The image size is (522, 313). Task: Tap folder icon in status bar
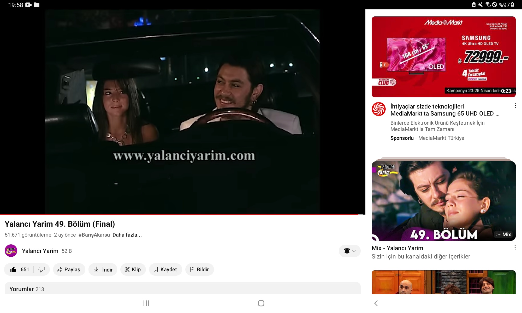point(37,5)
